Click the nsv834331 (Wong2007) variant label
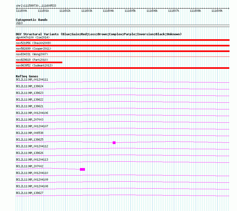 [x=32, y=54]
